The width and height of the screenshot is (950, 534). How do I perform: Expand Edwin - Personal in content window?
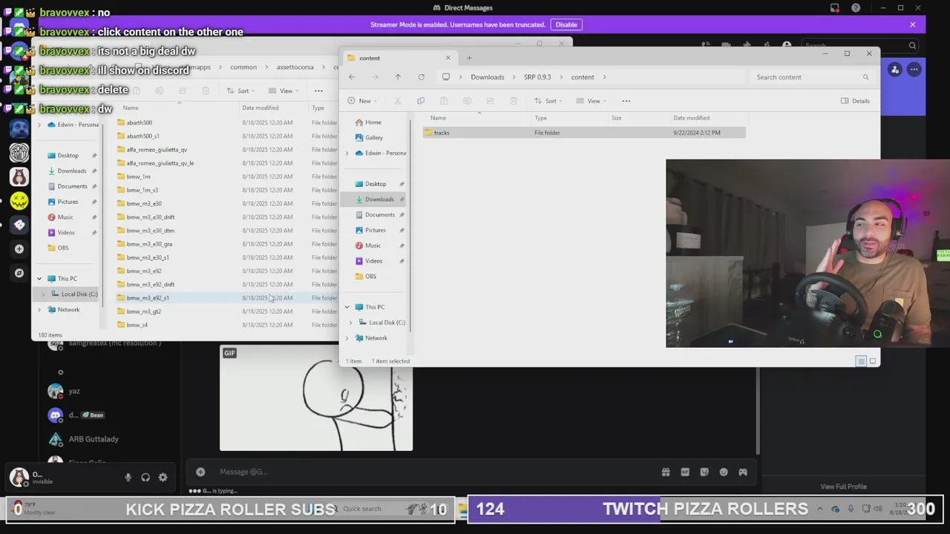(347, 153)
